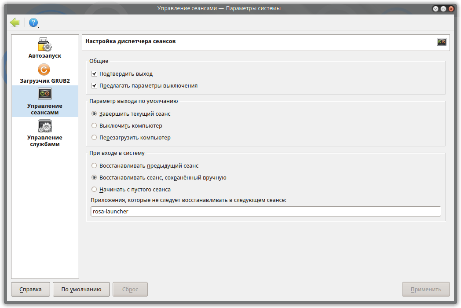Open the Управление службами gear icon
Screen dimensions: 461x308
coord(45,126)
